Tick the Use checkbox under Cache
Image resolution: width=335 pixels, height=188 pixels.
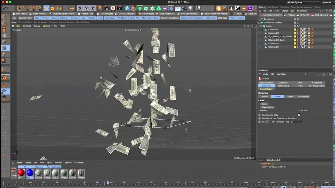(x=268, y=122)
